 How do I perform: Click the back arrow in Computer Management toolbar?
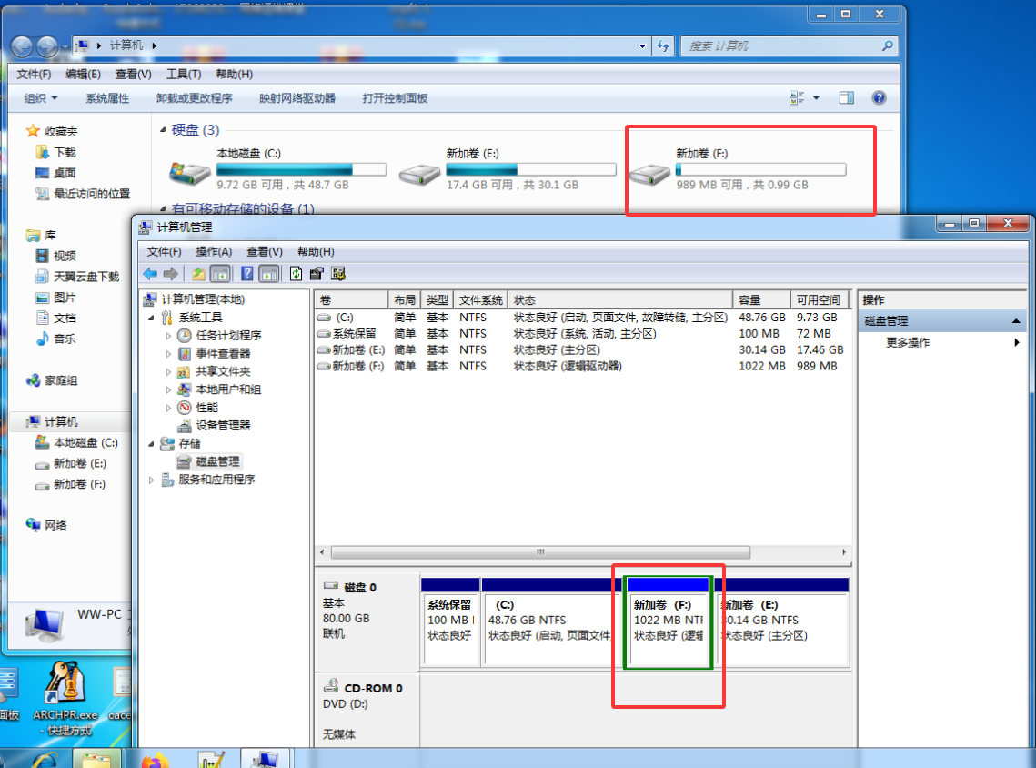coord(151,273)
